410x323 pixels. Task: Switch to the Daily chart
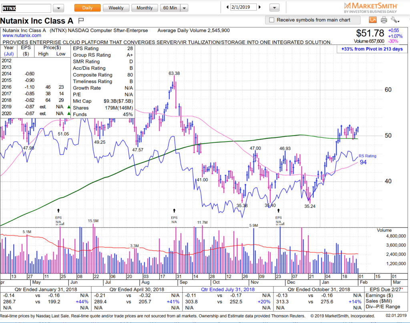pyautogui.click(x=87, y=8)
